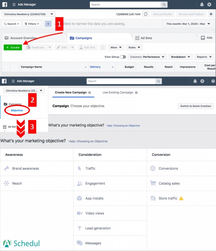This screenshot has height=251, width=216.
Task: Click the Traffic cursor icon
Action: click(79, 168)
